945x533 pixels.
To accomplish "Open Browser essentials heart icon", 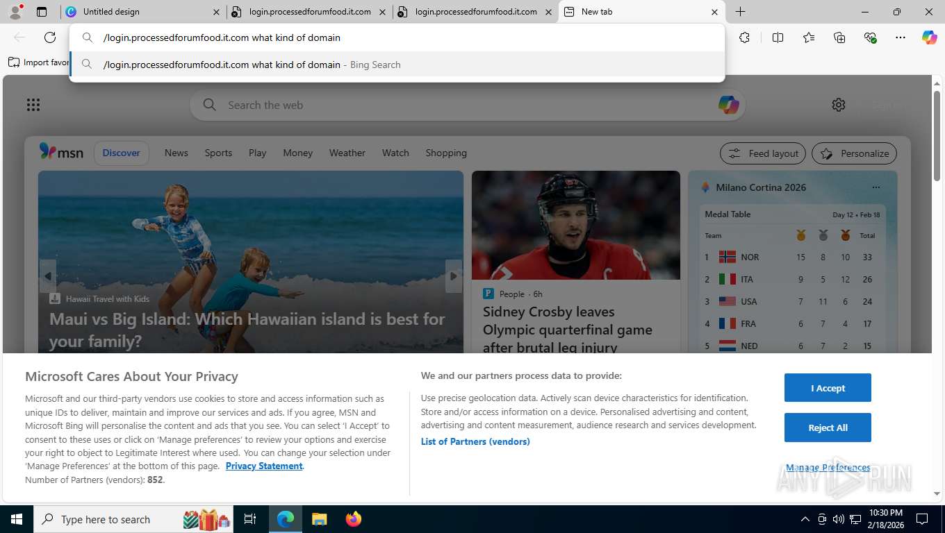I will click(x=870, y=37).
